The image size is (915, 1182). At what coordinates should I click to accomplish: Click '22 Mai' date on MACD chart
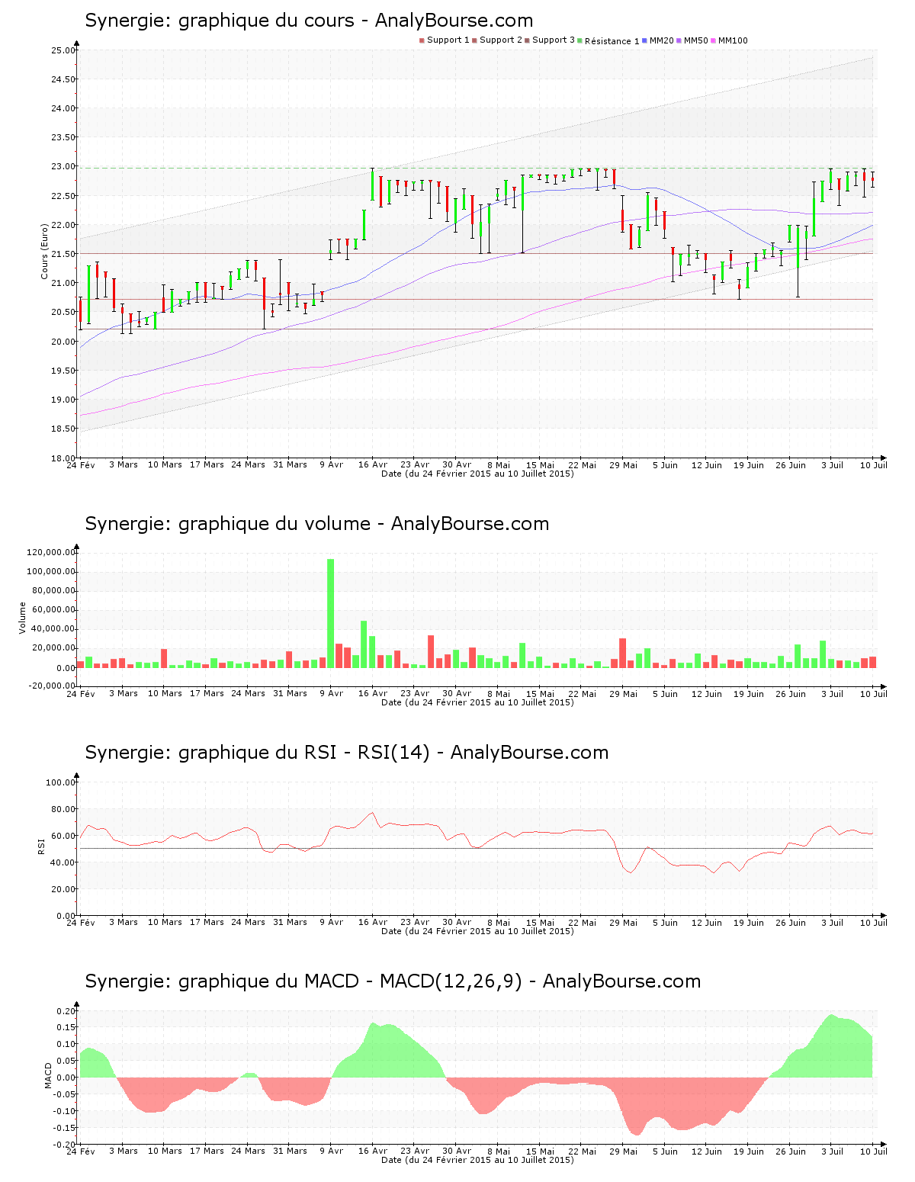[582, 1151]
